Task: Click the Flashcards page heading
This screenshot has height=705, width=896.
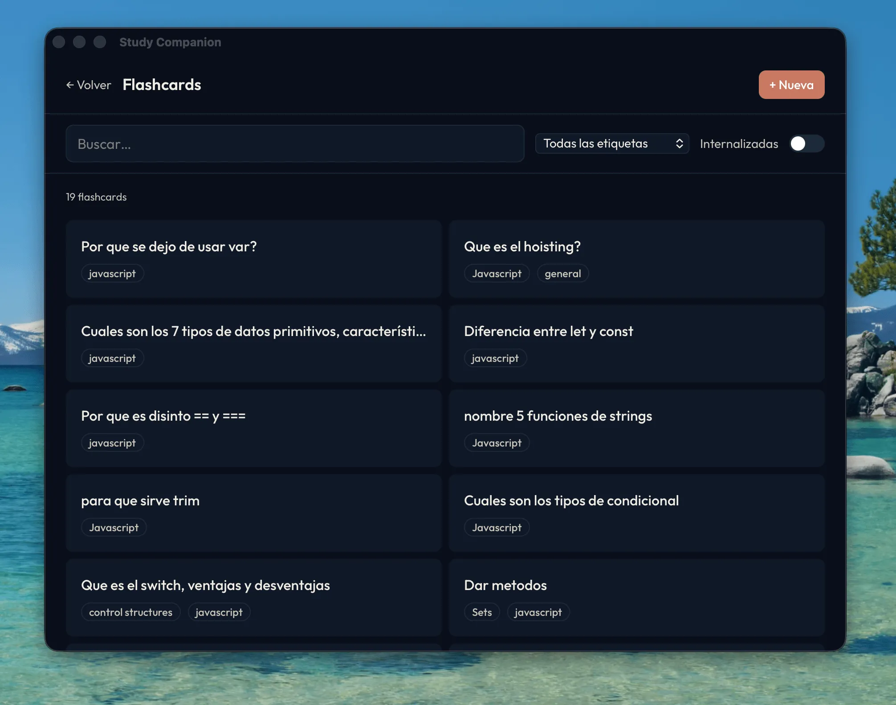Action: [162, 85]
